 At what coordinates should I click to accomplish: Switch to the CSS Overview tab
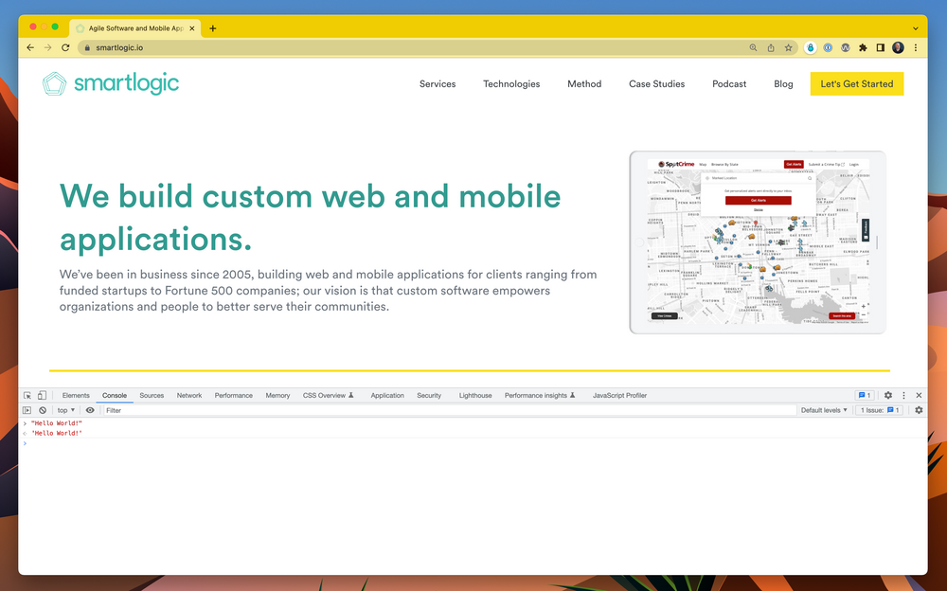(x=328, y=395)
